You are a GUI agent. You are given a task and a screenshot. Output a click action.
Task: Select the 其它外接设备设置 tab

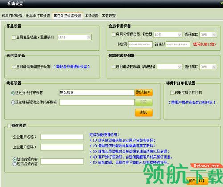67,16
